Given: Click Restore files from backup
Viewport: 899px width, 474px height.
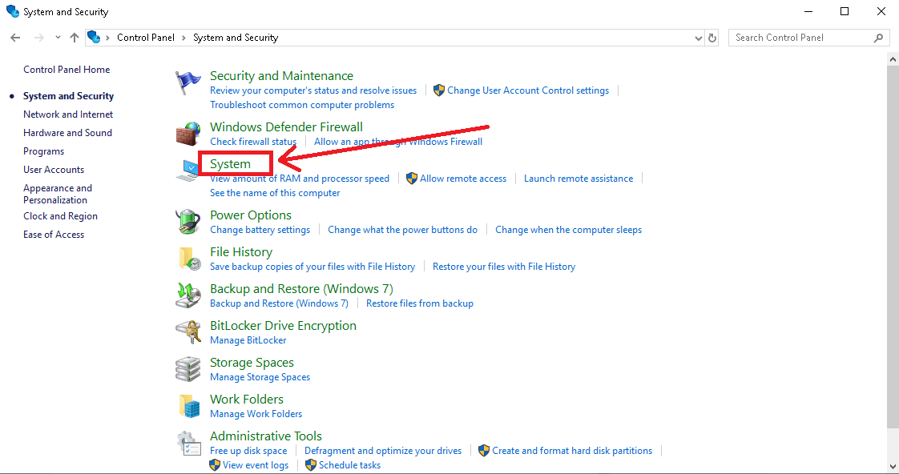Looking at the screenshot, I should (x=420, y=303).
